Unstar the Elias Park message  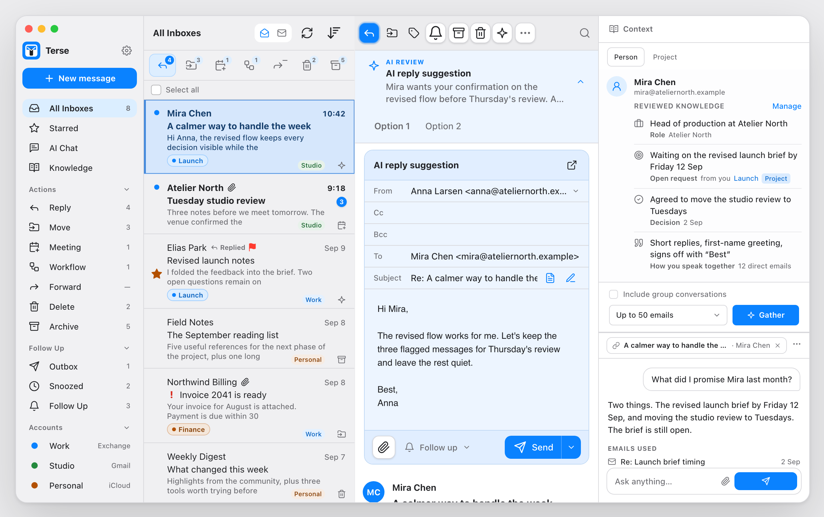[x=156, y=274]
